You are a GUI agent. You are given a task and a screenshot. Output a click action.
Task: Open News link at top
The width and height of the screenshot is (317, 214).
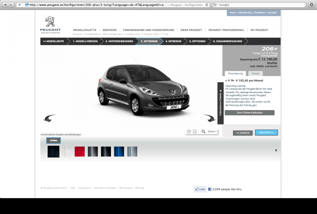(233, 13)
